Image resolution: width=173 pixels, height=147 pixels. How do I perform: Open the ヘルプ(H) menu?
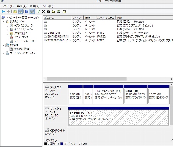48,6
